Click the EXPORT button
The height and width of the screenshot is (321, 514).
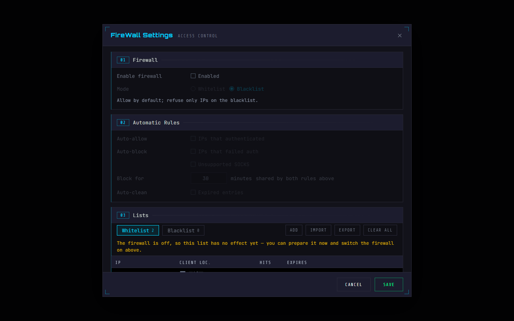pyautogui.click(x=347, y=230)
